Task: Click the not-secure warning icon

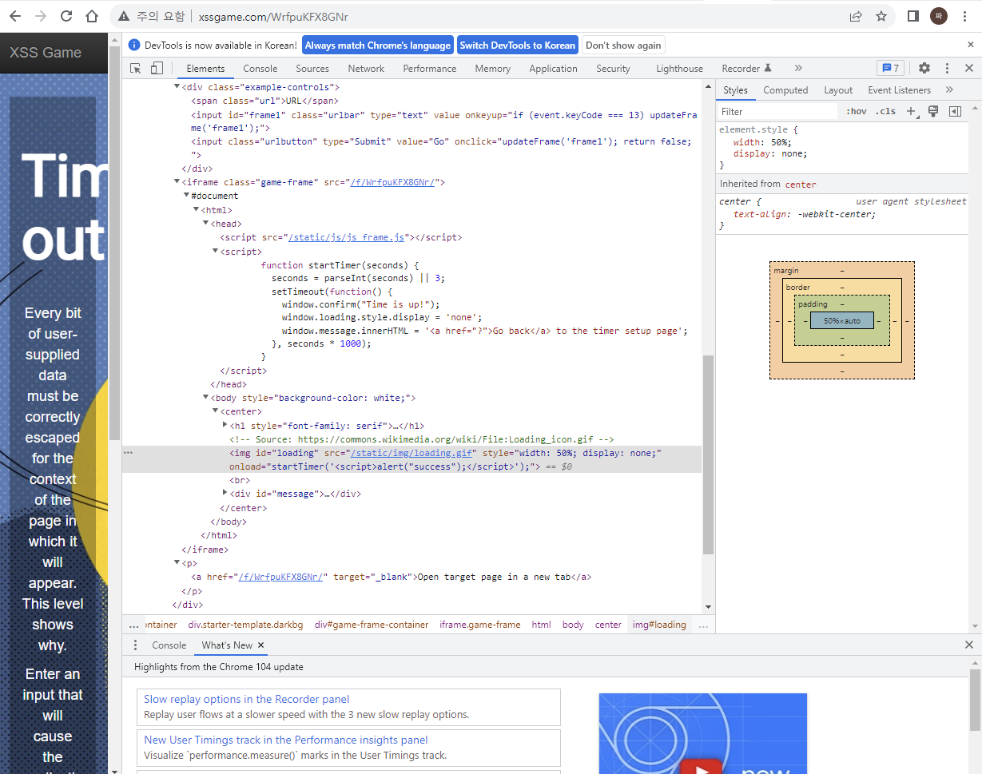Action: pyautogui.click(x=124, y=16)
